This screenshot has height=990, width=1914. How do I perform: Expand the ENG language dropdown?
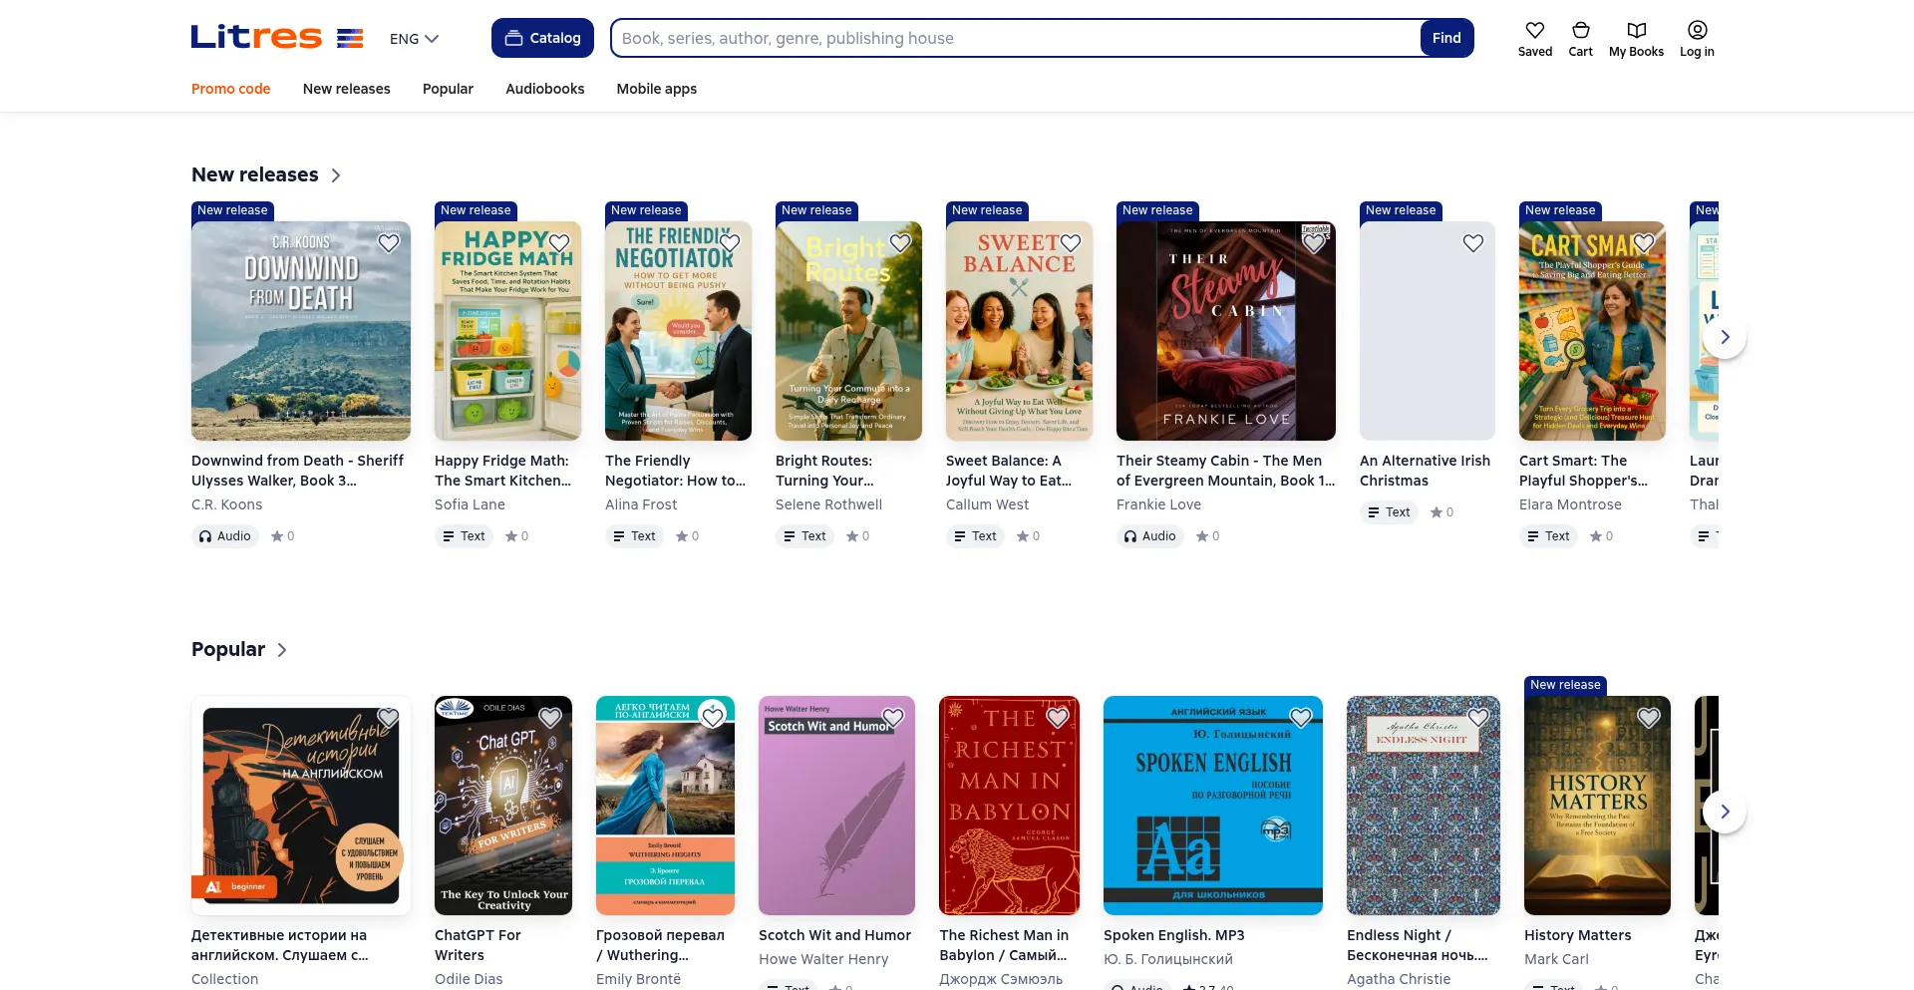[414, 39]
